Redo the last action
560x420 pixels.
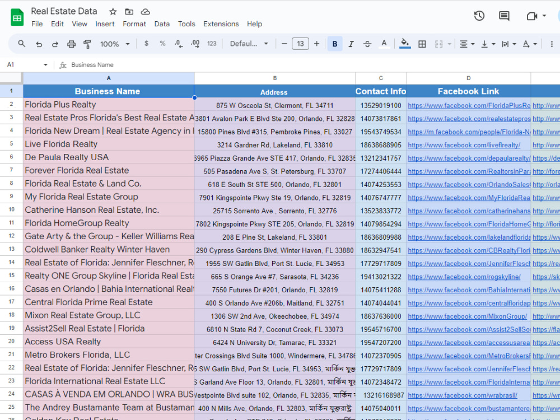(x=55, y=44)
